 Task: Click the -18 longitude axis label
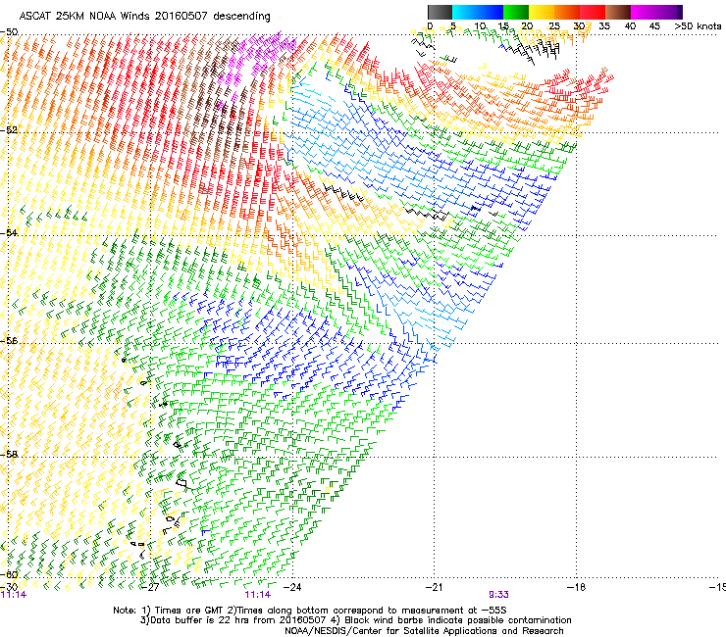(577, 587)
